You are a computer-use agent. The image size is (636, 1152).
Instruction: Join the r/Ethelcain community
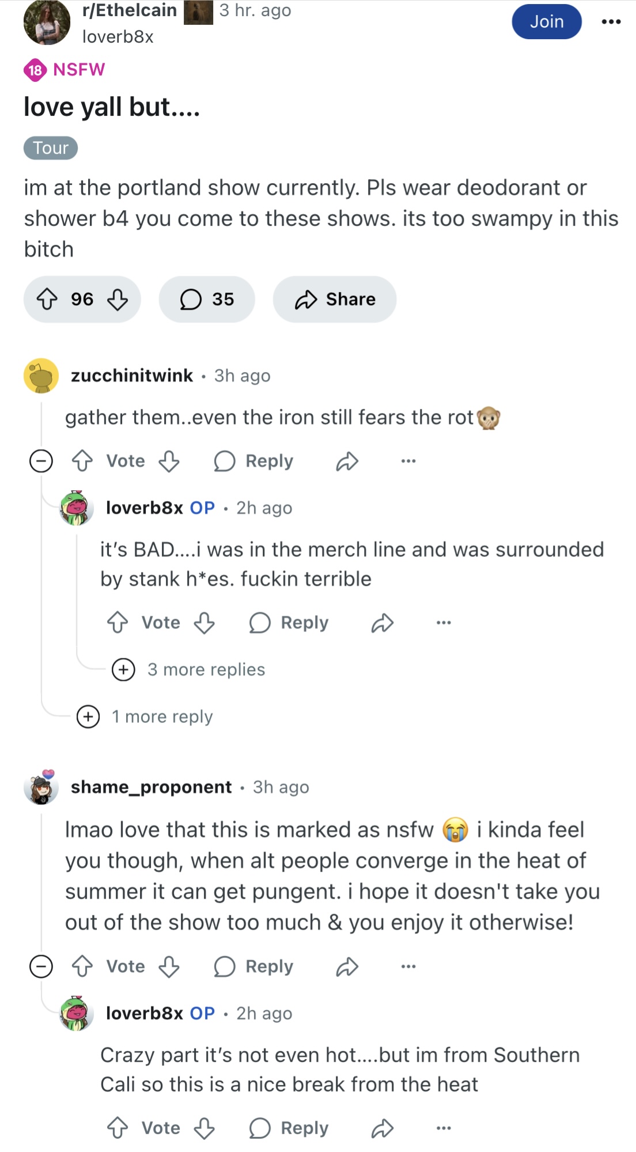click(546, 22)
